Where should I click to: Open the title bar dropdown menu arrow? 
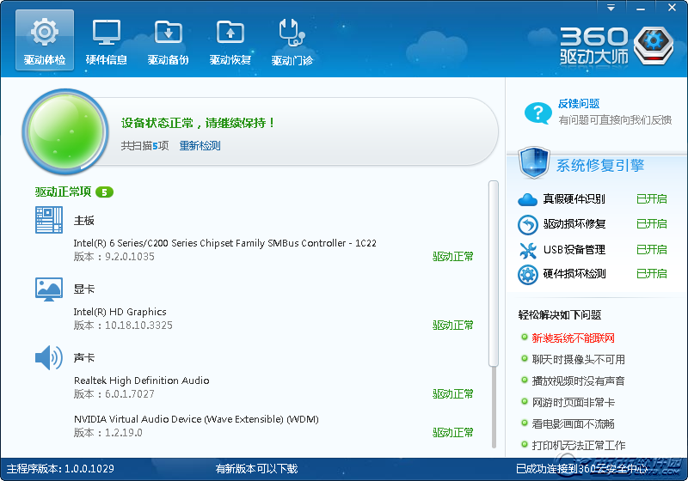point(611,7)
